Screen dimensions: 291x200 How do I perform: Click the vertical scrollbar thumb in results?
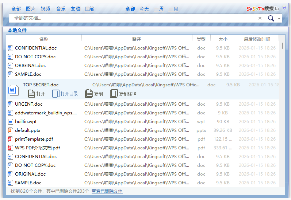point(282,46)
